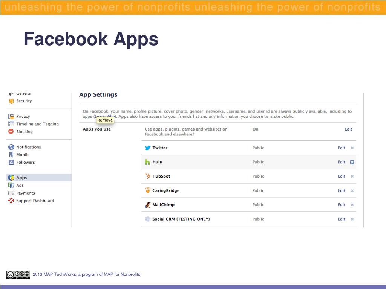Open Ads settings
The height and width of the screenshot is (289, 386).
click(x=20, y=185)
